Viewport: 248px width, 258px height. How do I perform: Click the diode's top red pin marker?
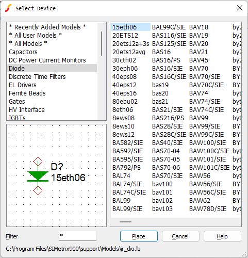pos(38,162)
